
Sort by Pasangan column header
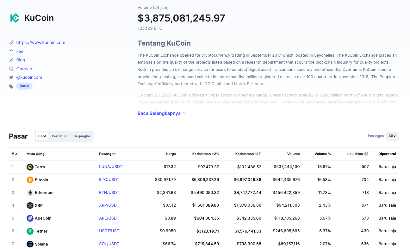click(x=107, y=154)
